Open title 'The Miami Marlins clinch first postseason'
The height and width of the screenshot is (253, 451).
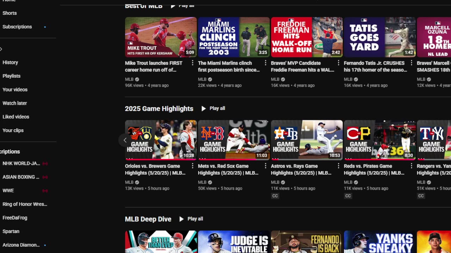[229, 66]
